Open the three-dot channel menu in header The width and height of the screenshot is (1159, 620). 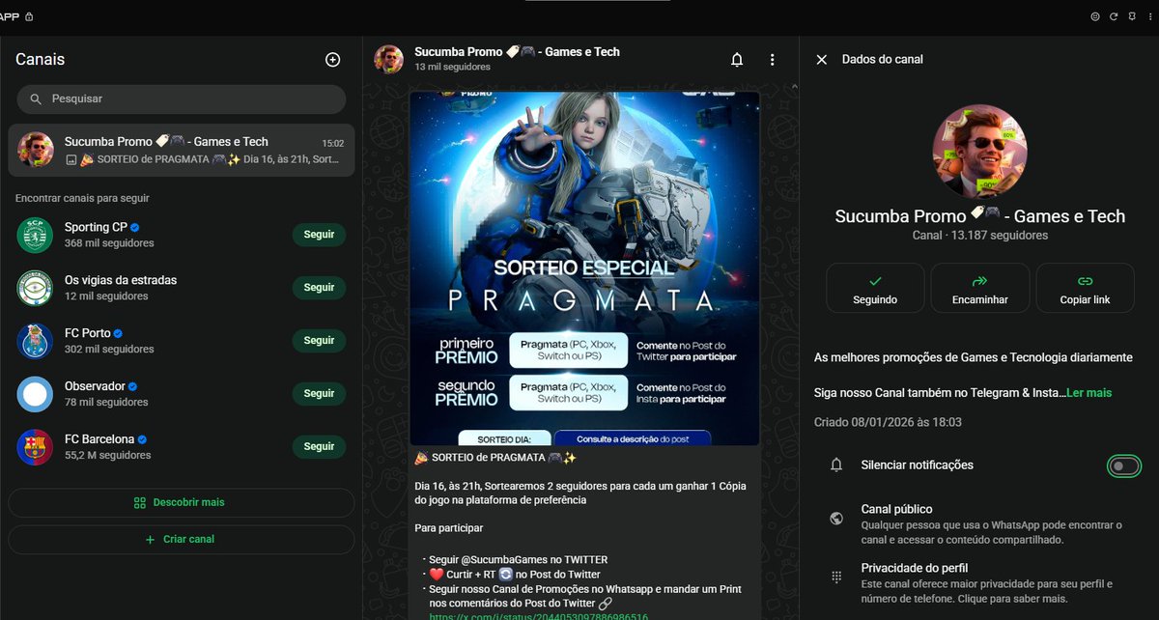point(772,60)
